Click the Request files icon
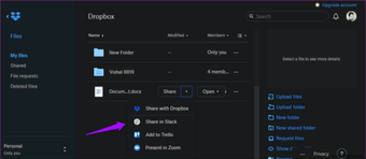The width and height of the screenshot is (366, 159). coord(271,138)
